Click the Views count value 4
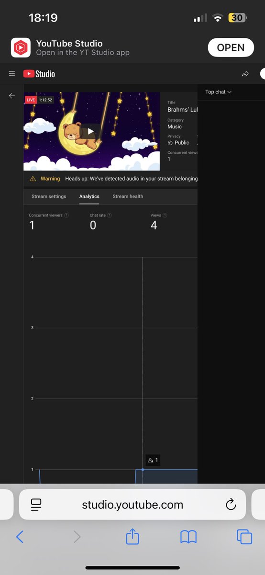The image size is (265, 575). 154,225
